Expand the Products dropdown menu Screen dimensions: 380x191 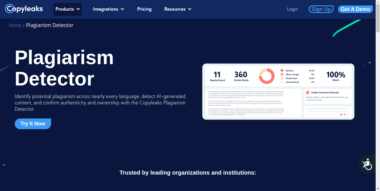tap(68, 9)
